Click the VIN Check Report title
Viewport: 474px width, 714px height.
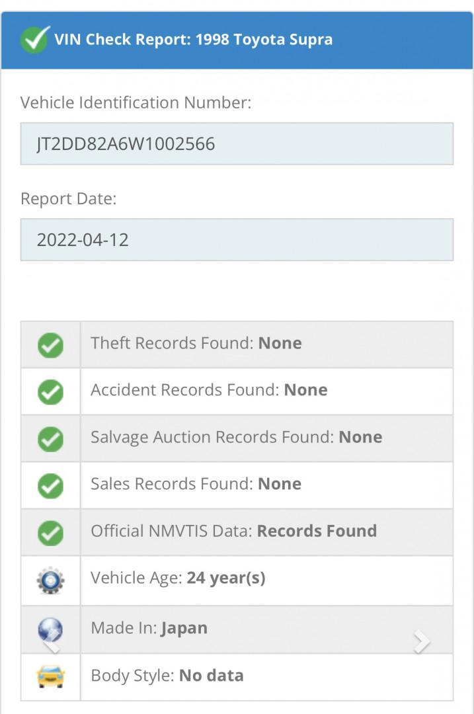point(194,40)
